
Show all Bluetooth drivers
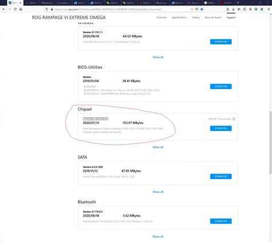coord(158,237)
